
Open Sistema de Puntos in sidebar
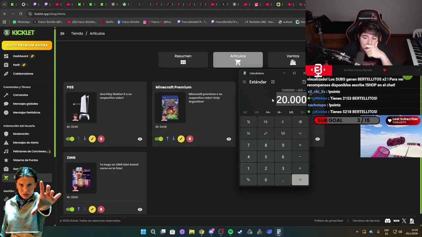tap(25, 160)
